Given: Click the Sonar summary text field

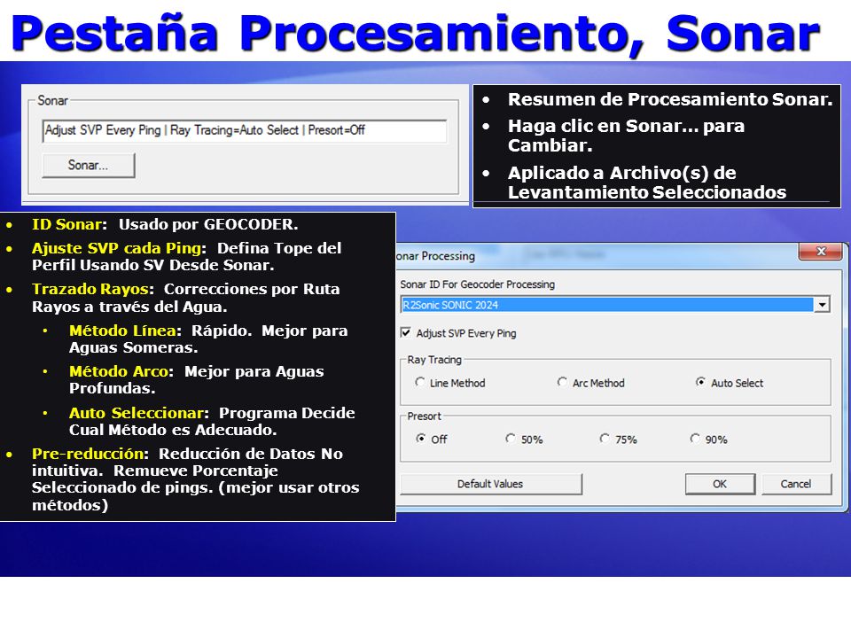Looking at the screenshot, I should (245, 131).
